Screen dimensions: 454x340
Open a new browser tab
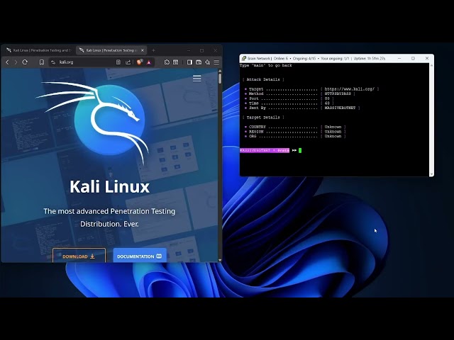[x=153, y=50]
